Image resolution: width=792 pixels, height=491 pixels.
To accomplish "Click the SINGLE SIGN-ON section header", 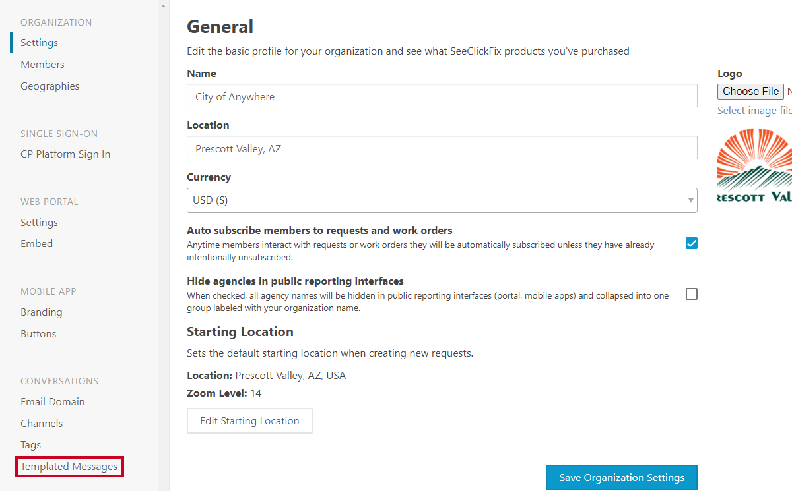I will (x=59, y=134).
